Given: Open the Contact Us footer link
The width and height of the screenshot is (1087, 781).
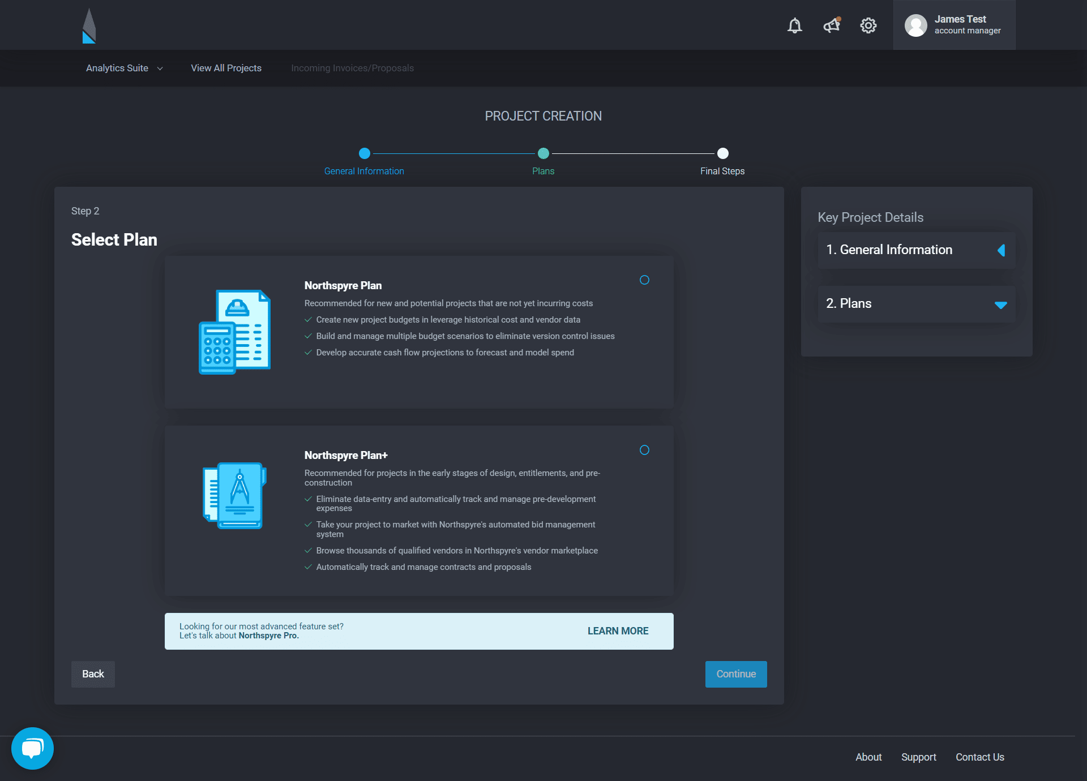Looking at the screenshot, I should coord(980,757).
